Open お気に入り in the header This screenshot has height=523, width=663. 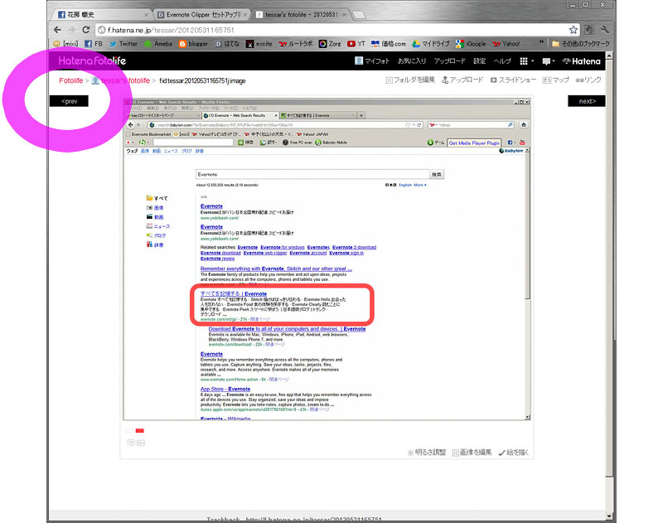click(x=411, y=61)
